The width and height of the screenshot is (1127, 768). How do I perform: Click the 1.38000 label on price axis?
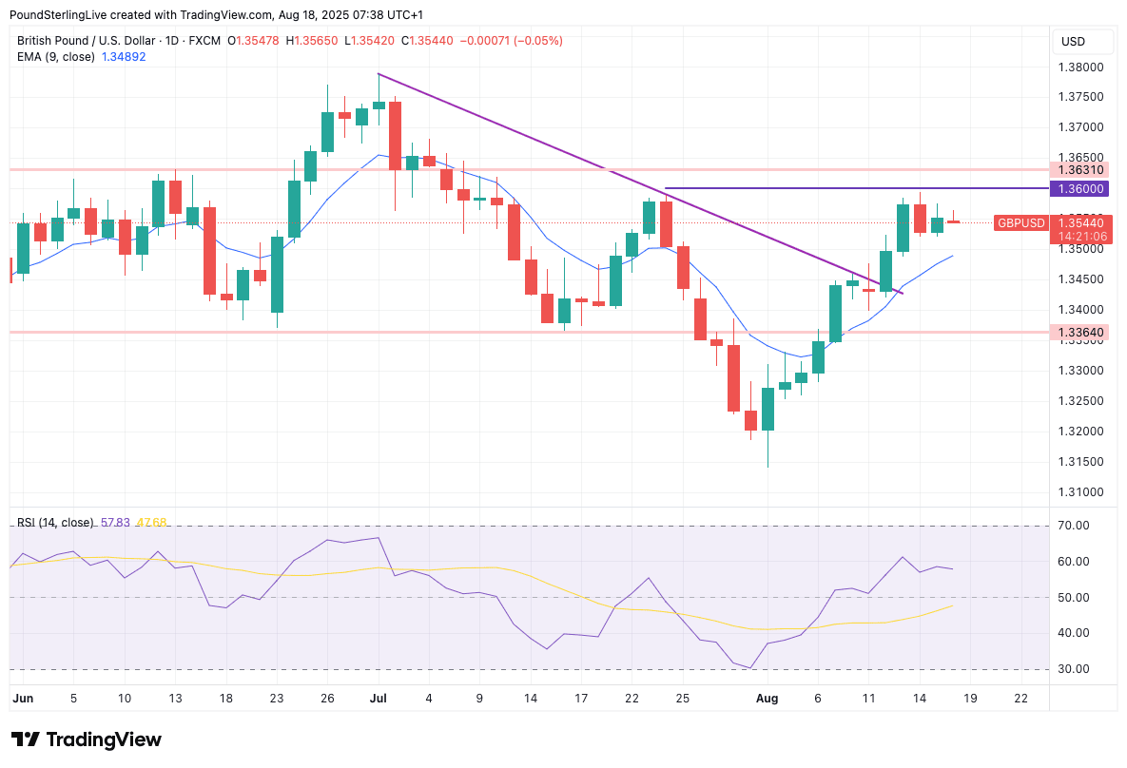(x=1079, y=67)
